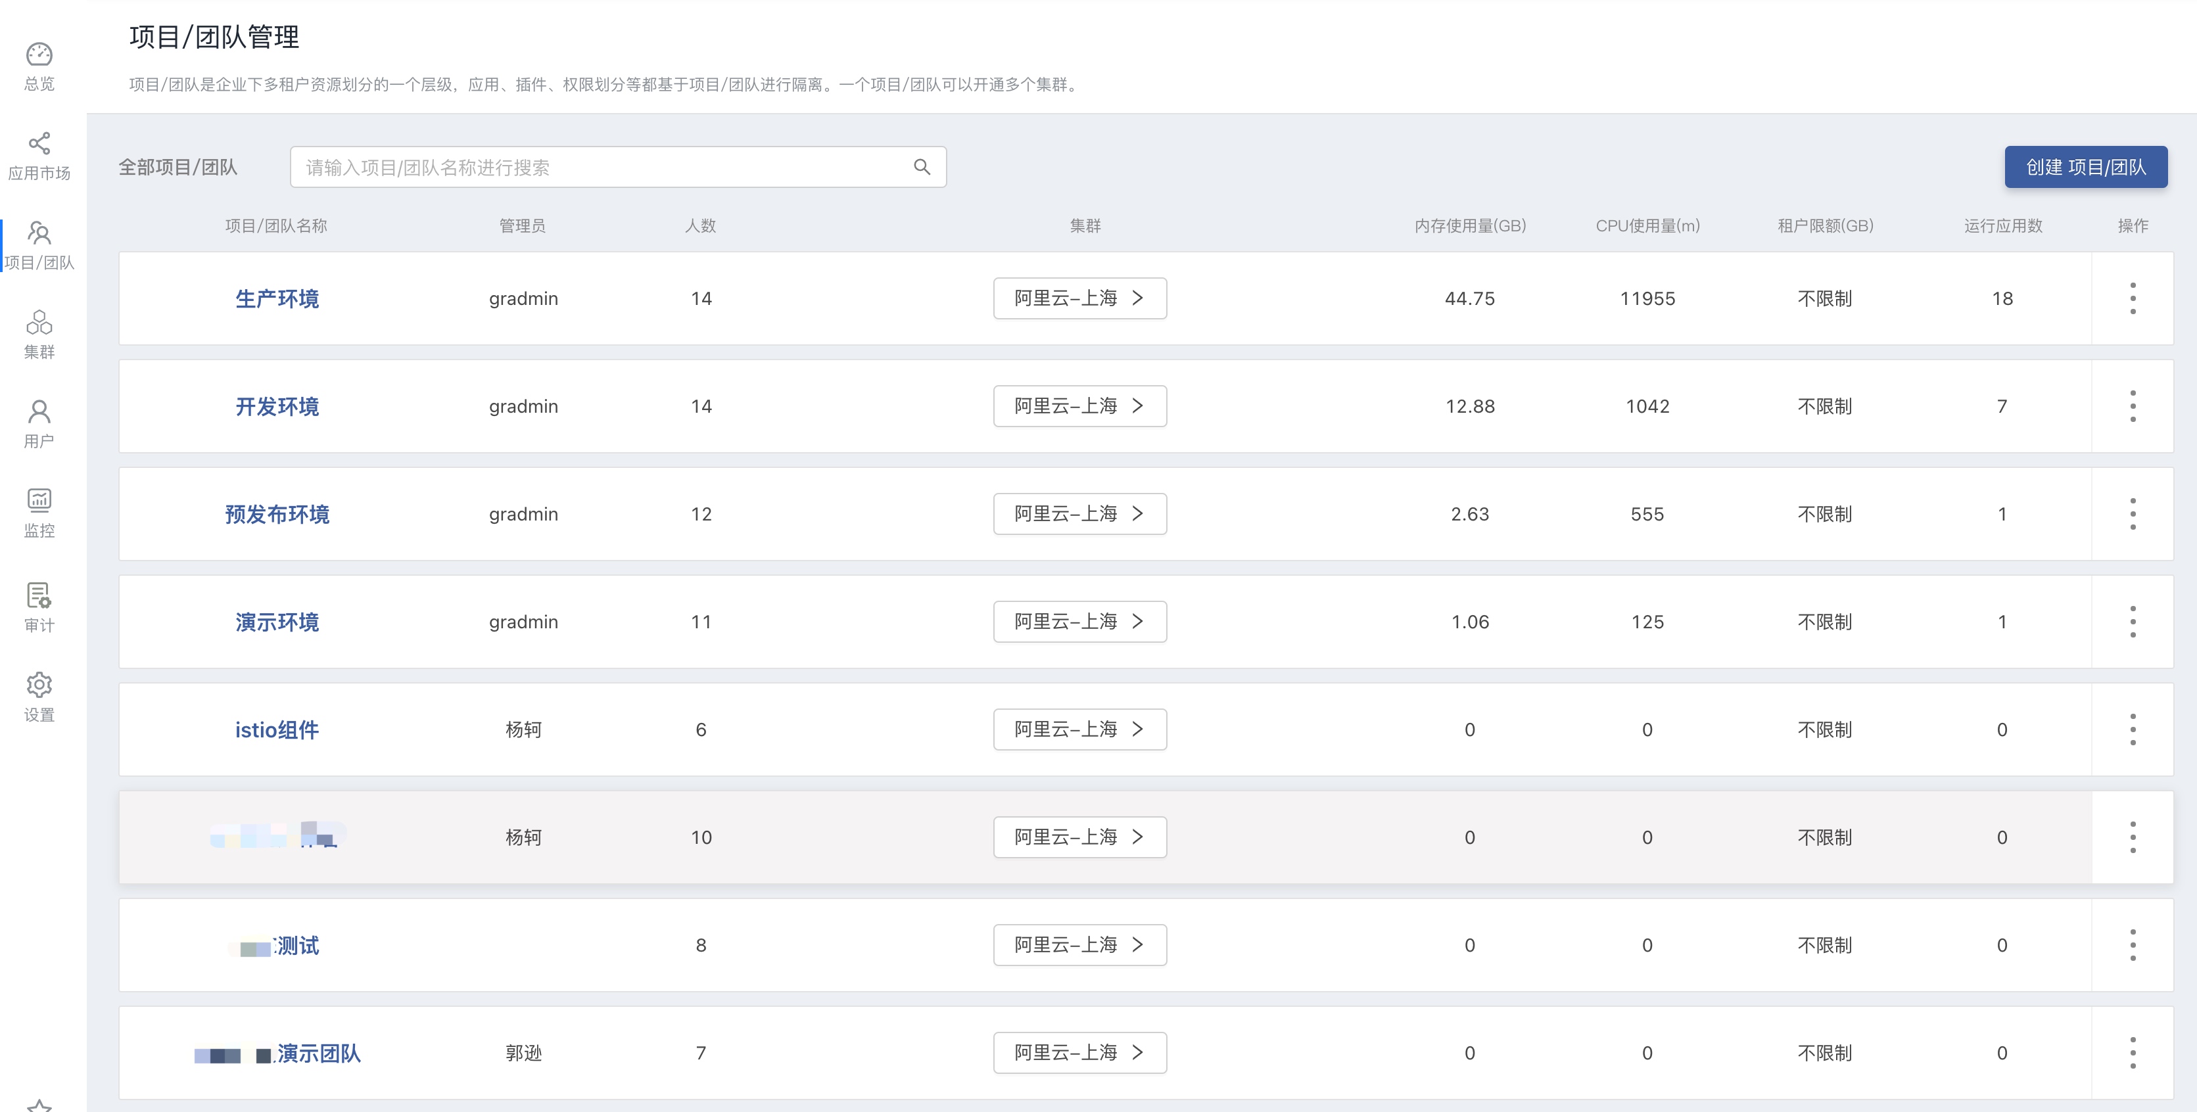Image resolution: width=2197 pixels, height=1112 pixels.
Task: Click administrator 郭逊 in 演示团队 row
Action: (524, 1053)
